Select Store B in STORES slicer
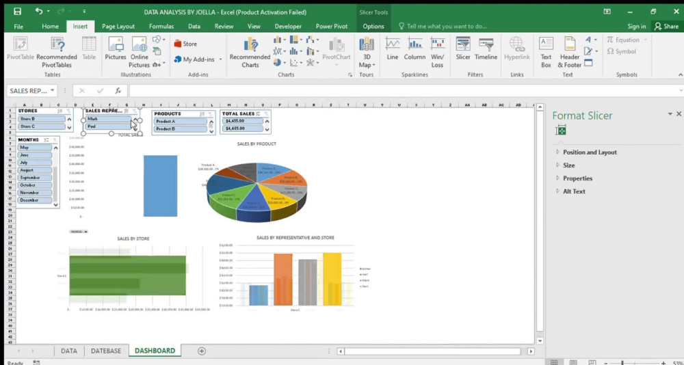The image size is (684, 365). [x=42, y=119]
